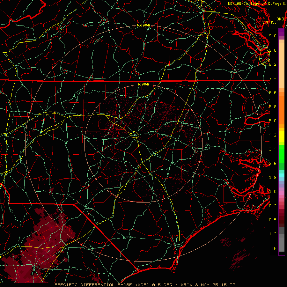This screenshot has height=287, width=287.
Task: Click the 100 NMI range ring label
Action: click(x=143, y=25)
